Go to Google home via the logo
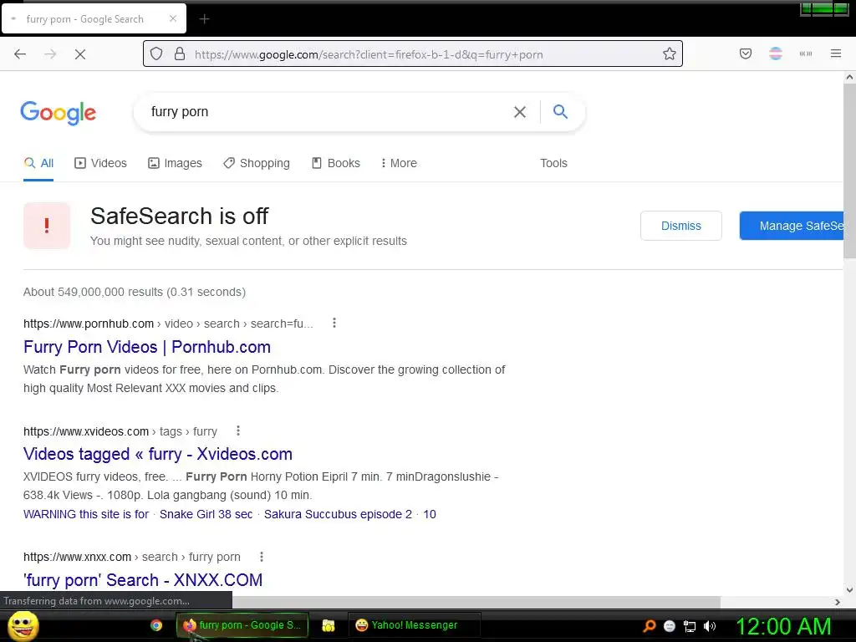This screenshot has height=642, width=856. (x=59, y=113)
